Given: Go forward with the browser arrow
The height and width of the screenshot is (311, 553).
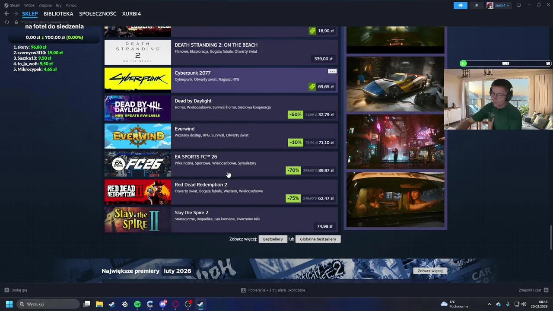Looking at the screenshot, I should coord(16,14).
